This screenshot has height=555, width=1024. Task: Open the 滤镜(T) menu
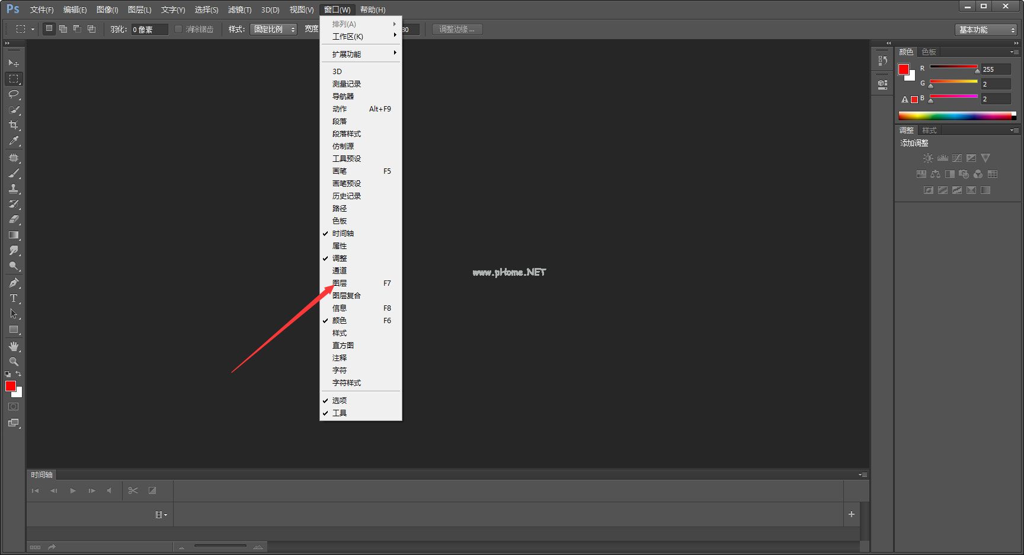239,9
